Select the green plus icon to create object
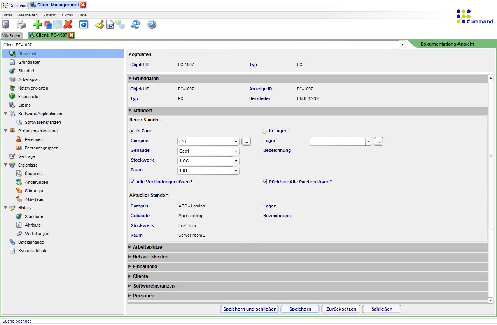The image size is (497, 325). (x=37, y=24)
